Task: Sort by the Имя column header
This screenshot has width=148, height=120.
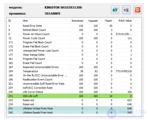Action: coord(46,21)
